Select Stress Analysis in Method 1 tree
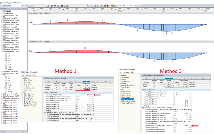This screenshot has height=134, width=214. point(28,100)
